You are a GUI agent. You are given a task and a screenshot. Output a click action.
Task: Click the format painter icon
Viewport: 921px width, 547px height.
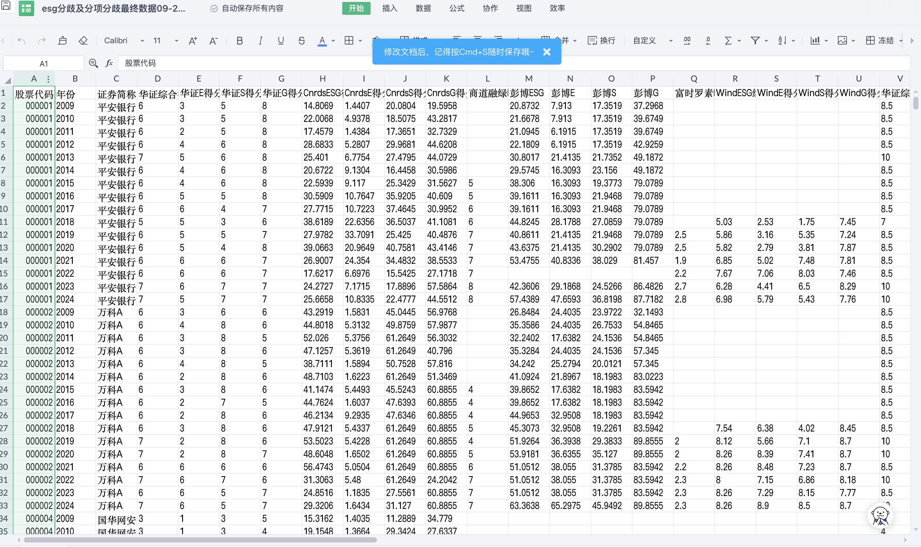point(63,41)
